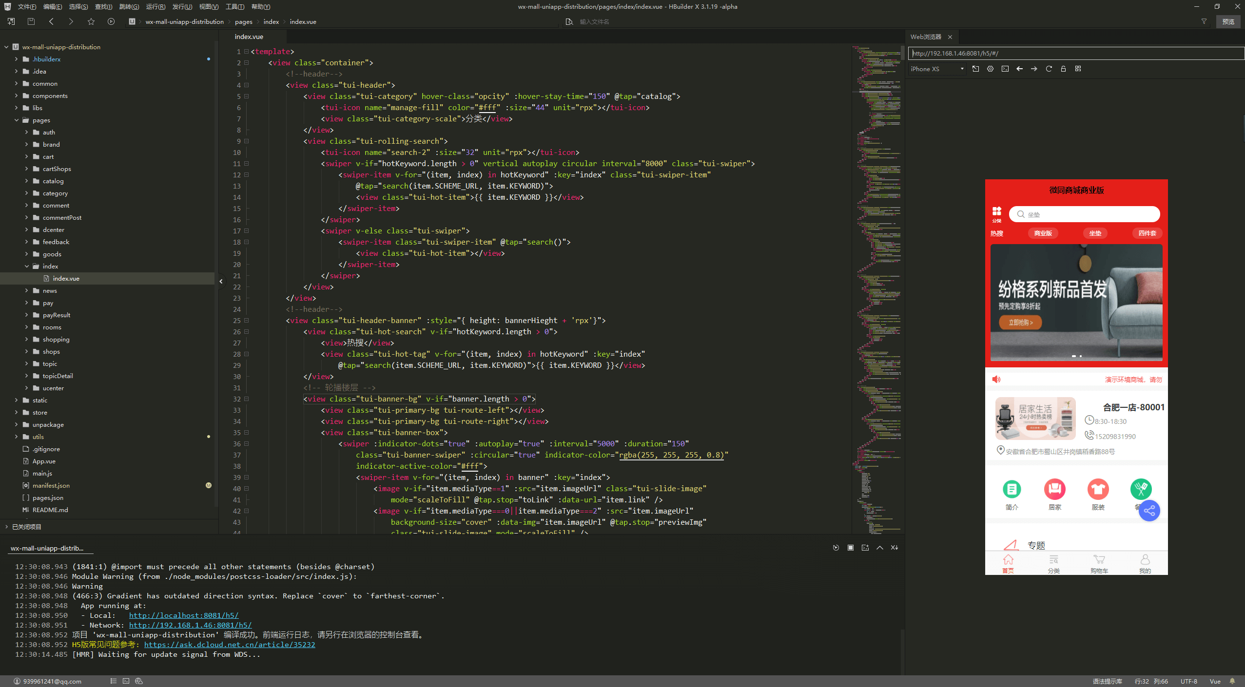Click the outline list icon in the status bar
This screenshot has width=1245, height=687.
(113, 681)
